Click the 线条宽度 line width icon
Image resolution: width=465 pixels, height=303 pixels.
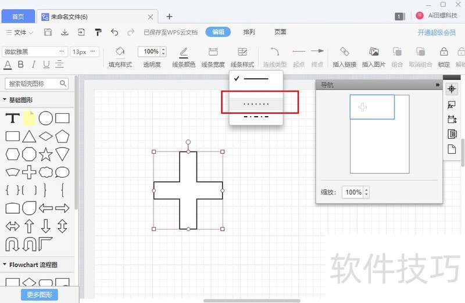tap(213, 52)
